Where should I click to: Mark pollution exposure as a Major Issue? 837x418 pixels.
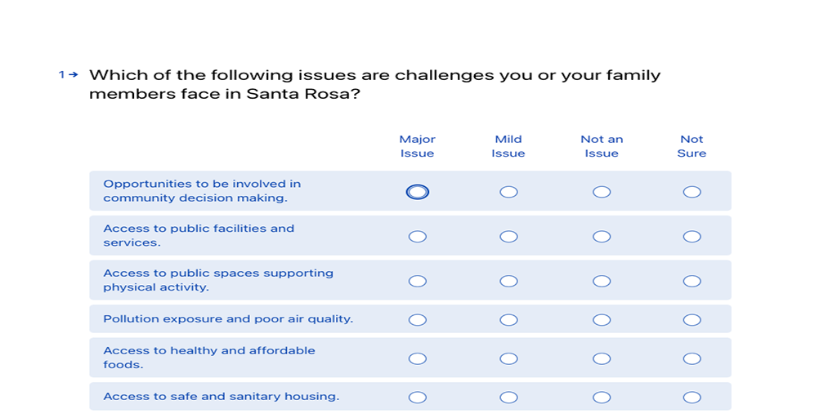[418, 320]
